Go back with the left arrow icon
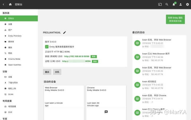This screenshot has height=120, width=191. coord(3,5)
